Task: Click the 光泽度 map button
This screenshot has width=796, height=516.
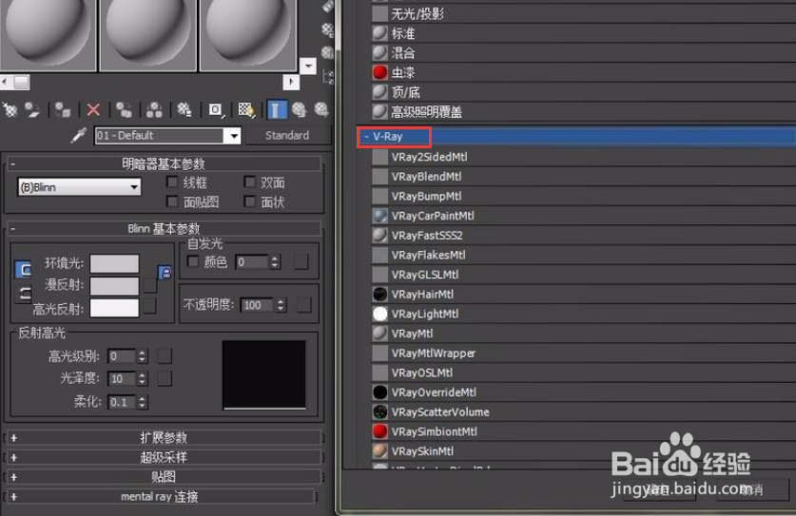Action: coord(165,378)
